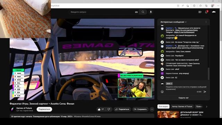Viewport: 222px width, 125px height.
Task: Open the on-screen keyboard icon in search box
Action: (x=136, y=12)
